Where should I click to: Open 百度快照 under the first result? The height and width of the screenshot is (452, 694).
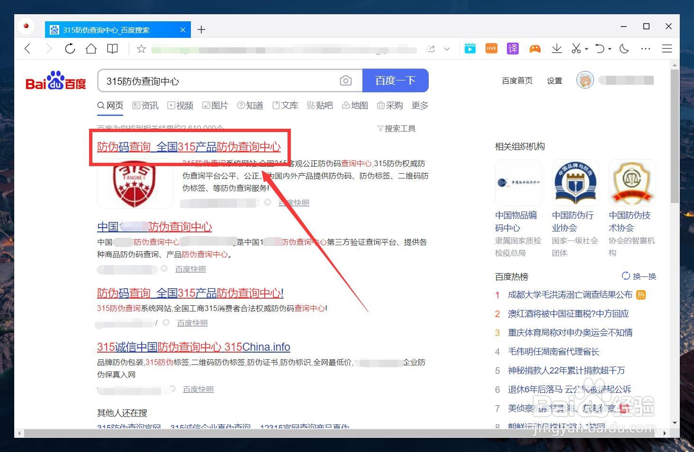click(x=294, y=203)
